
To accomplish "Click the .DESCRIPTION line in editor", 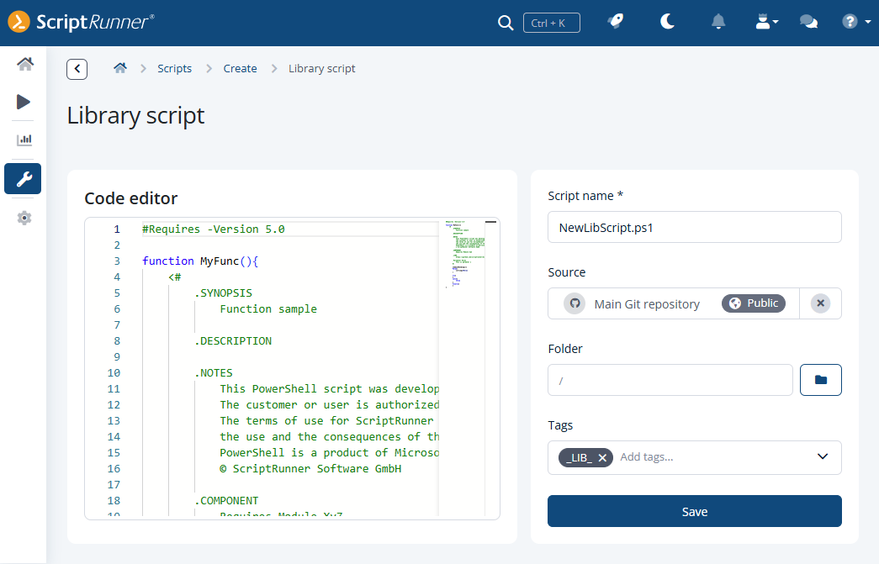I will point(233,341).
